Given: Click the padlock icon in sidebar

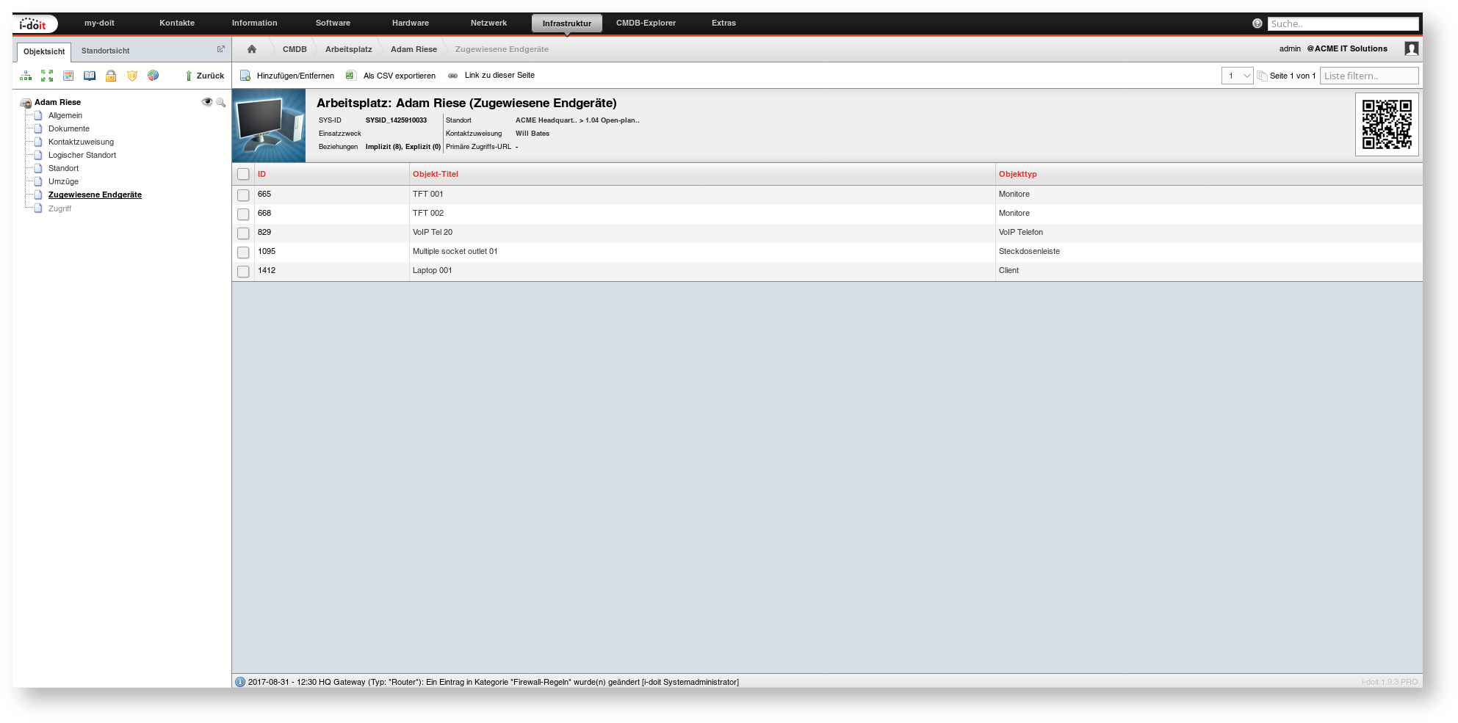Looking at the screenshot, I should click(111, 76).
